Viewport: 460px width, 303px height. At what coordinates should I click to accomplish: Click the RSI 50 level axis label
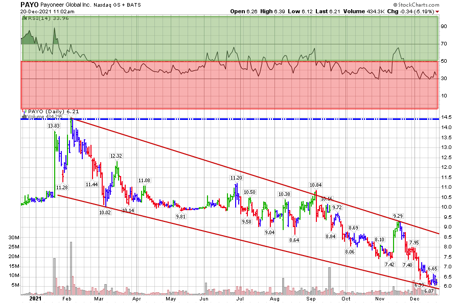pos(445,61)
